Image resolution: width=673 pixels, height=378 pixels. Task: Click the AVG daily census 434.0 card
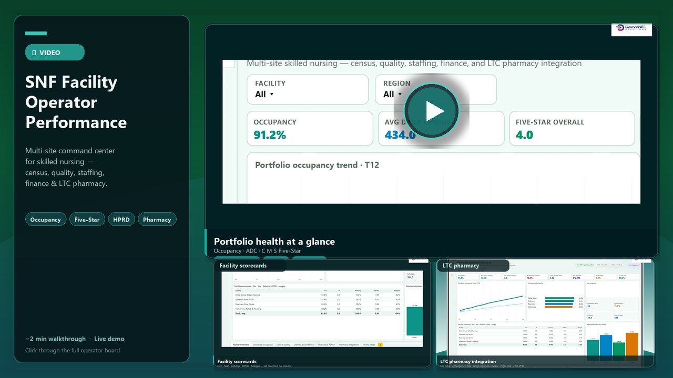(441, 129)
